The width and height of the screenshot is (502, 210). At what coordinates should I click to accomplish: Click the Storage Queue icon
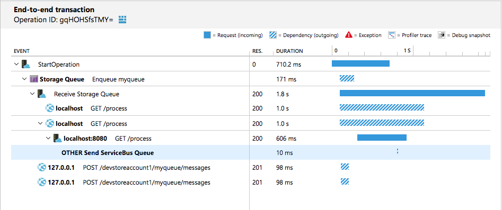[x=33, y=79]
